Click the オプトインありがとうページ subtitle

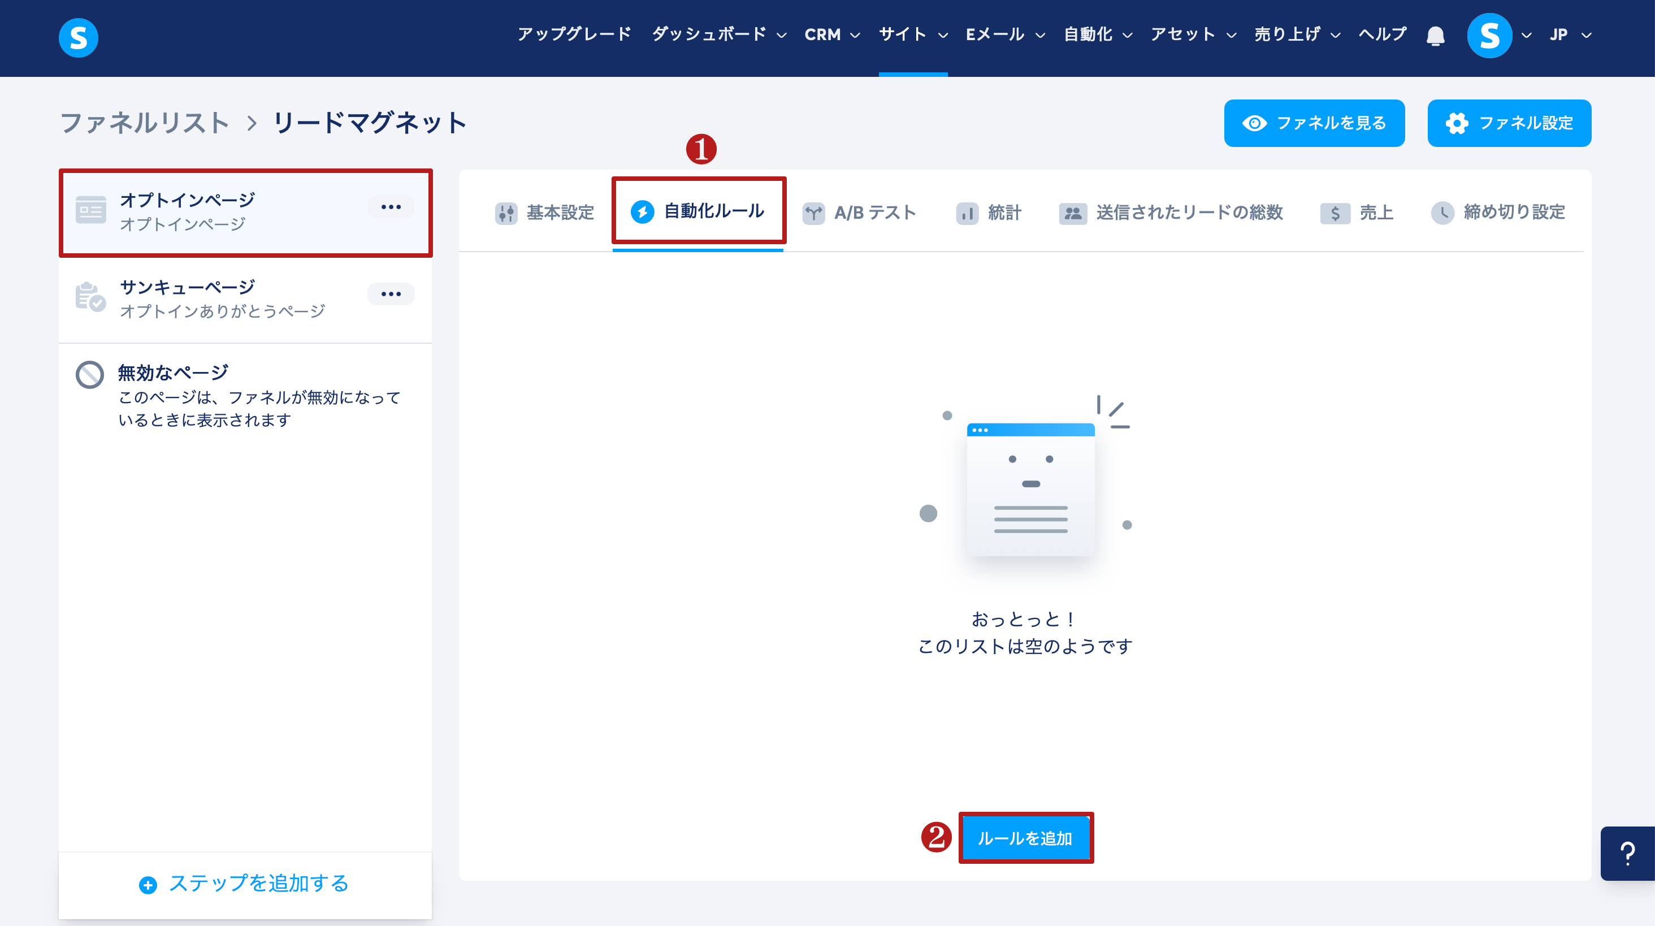pyautogui.click(x=222, y=311)
